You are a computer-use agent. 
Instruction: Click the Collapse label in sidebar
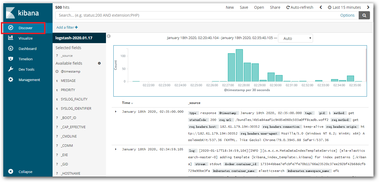[25, 172]
